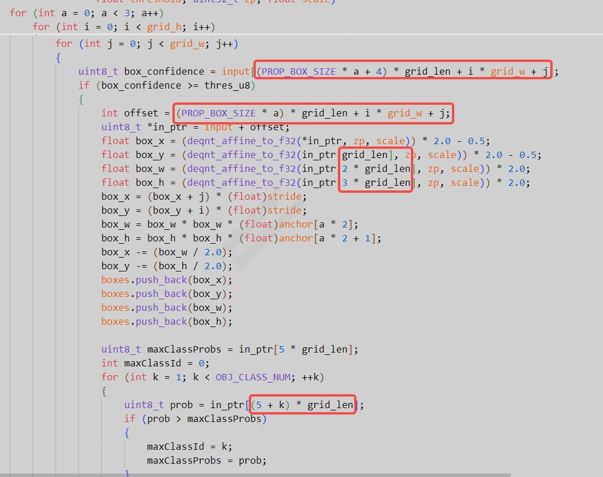
Task: Click 'box_x -= (box_w / 2.0);' line
Action: point(167,252)
